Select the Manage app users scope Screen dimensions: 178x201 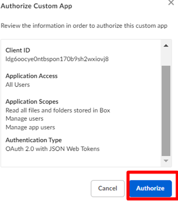30,127
